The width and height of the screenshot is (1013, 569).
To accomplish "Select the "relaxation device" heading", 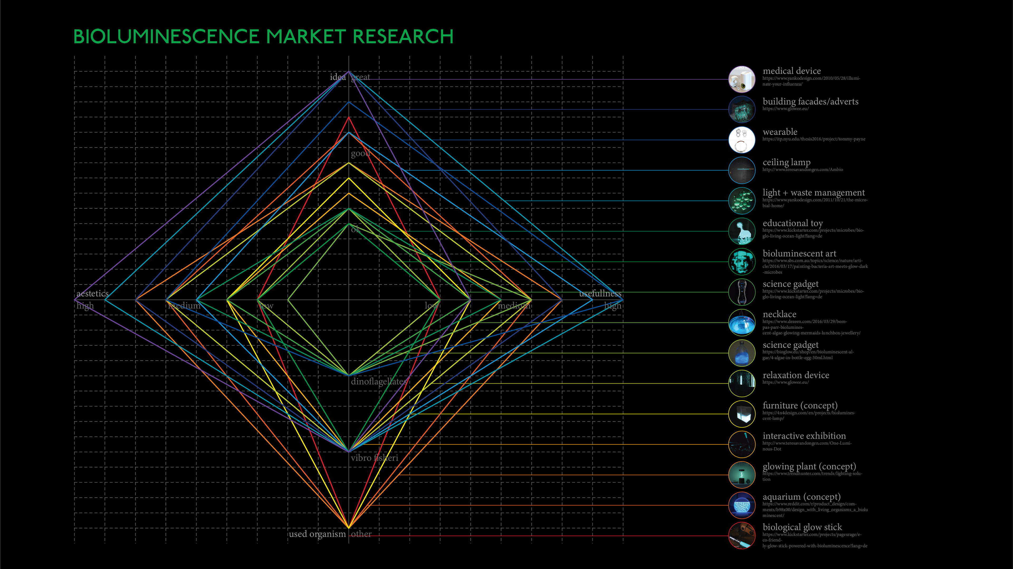I will click(796, 375).
